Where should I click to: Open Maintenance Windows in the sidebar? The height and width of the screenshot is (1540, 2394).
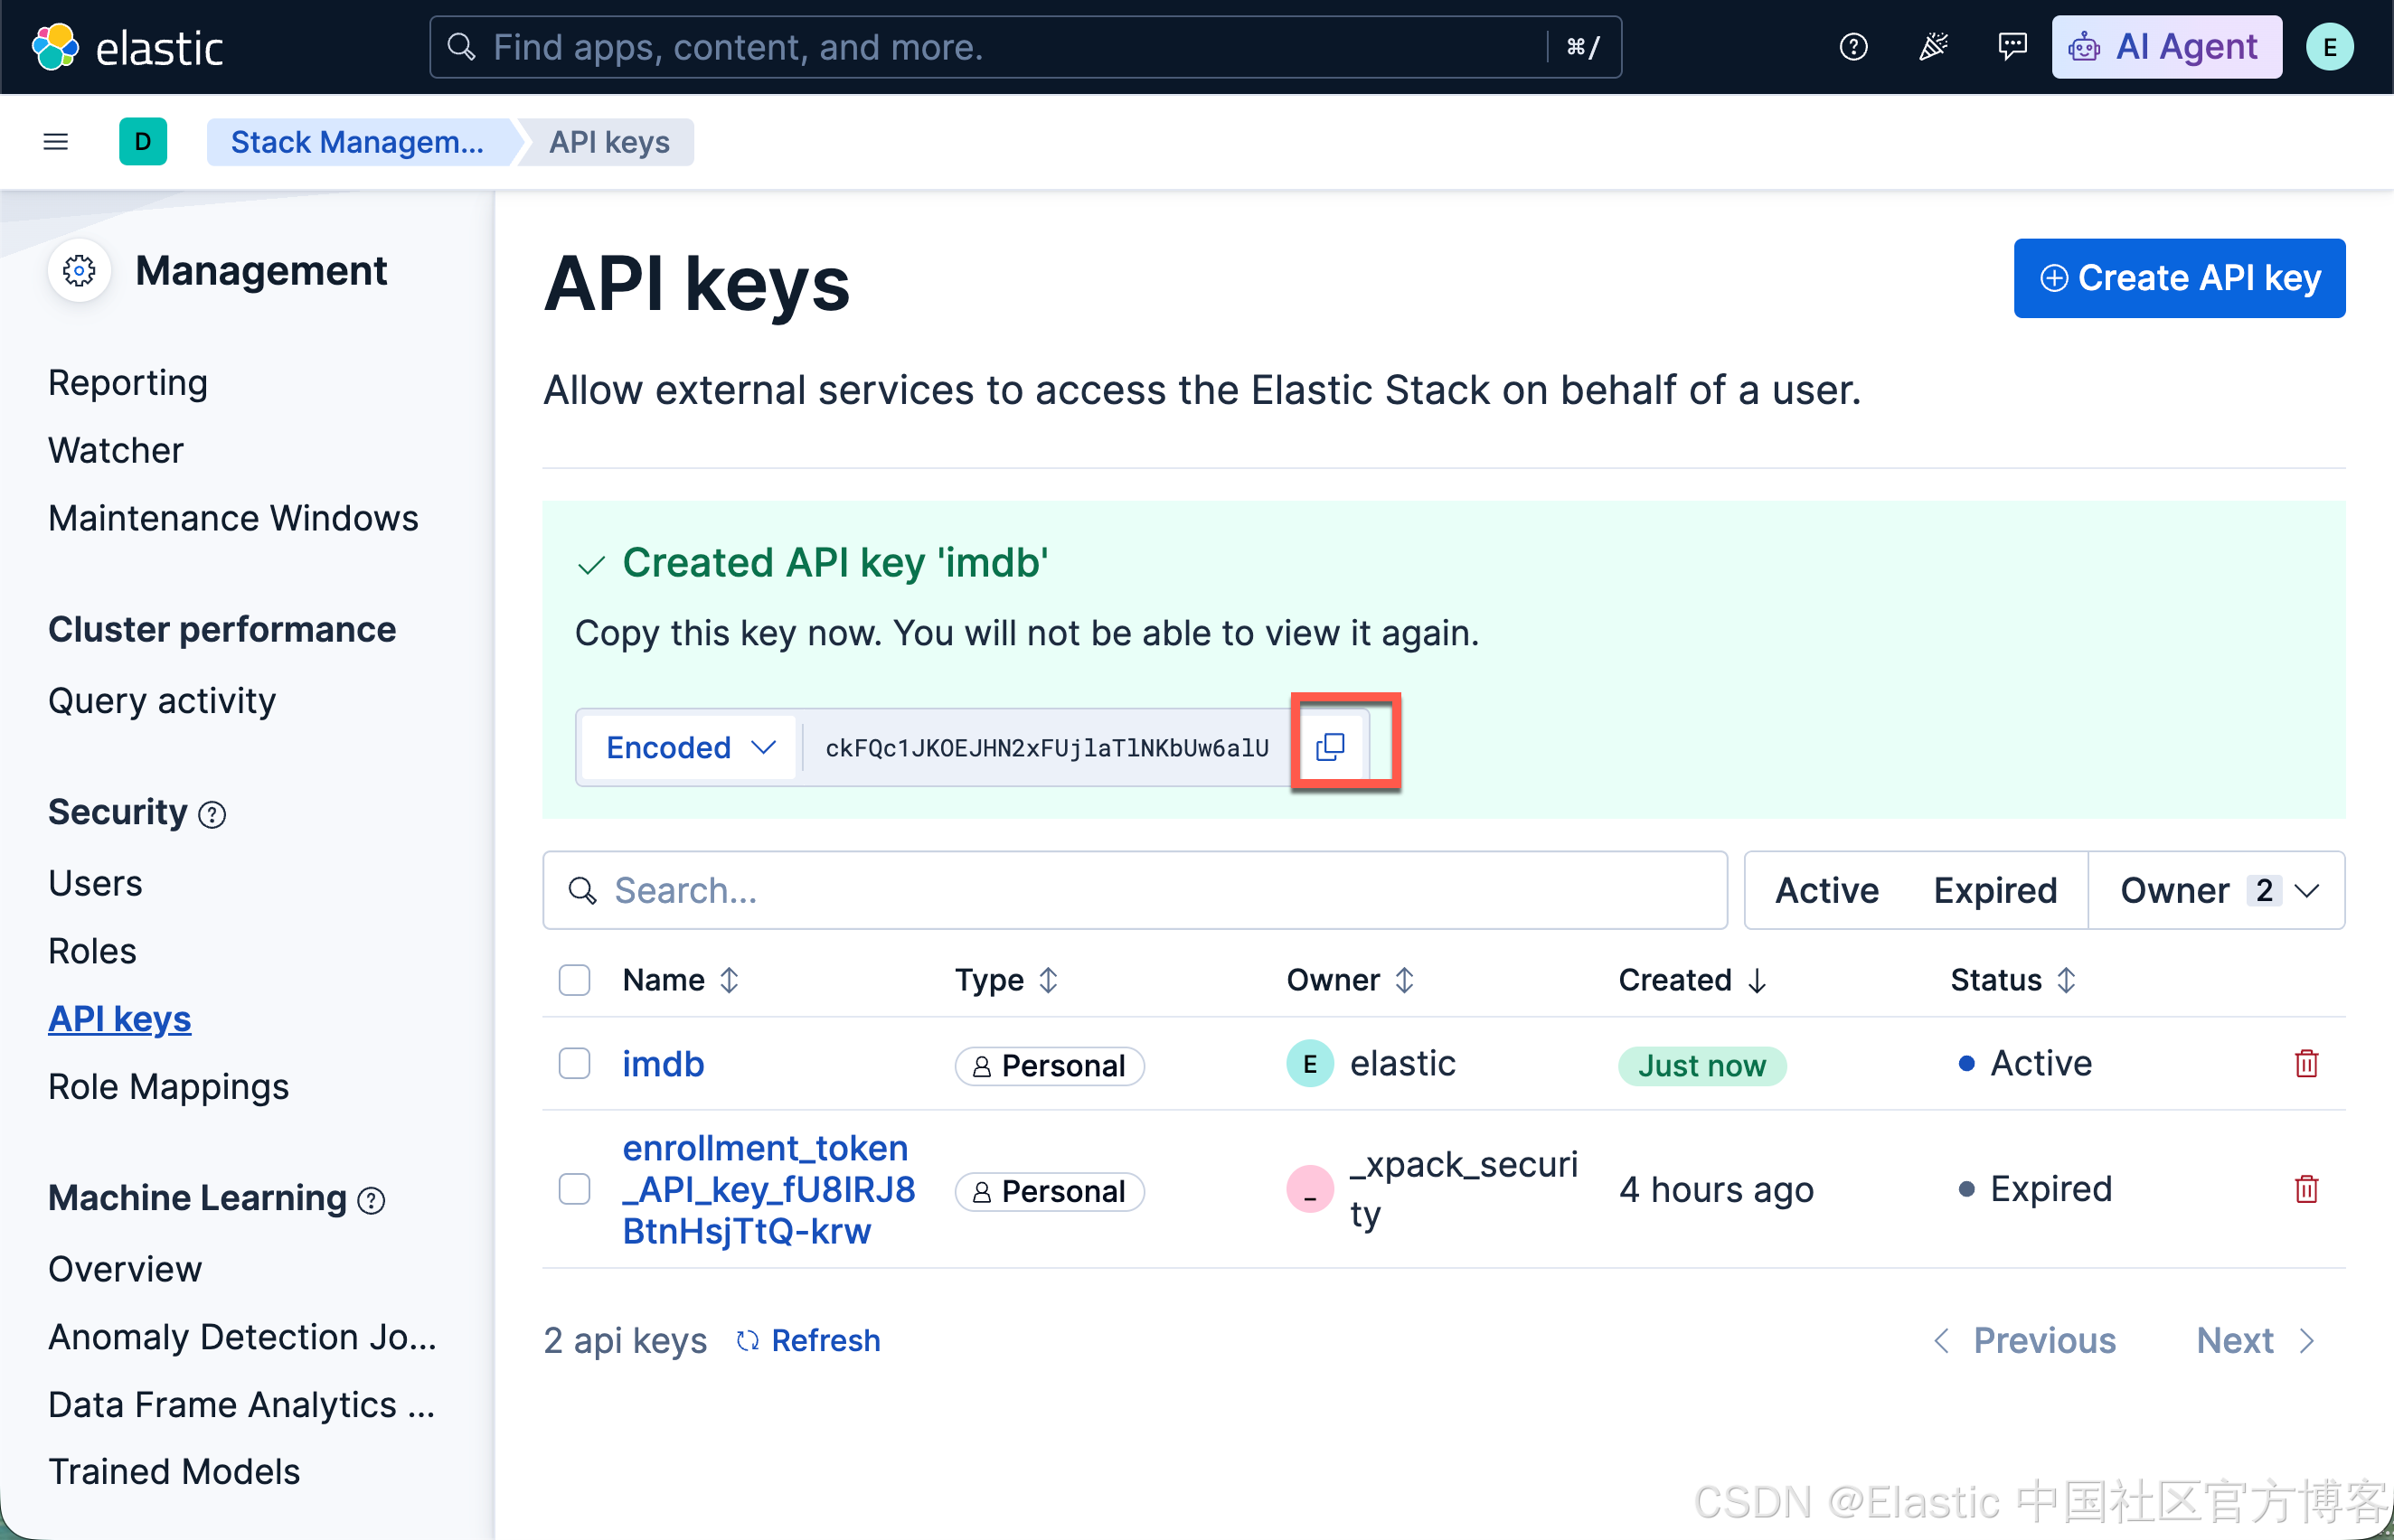pyautogui.click(x=233, y=519)
